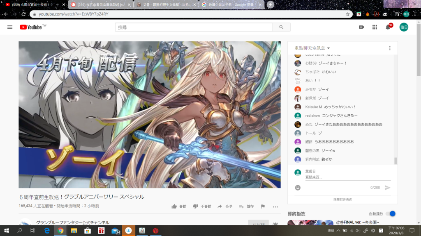Click the livestream video player
The height and width of the screenshot is (236, 421).
[150, 115]
